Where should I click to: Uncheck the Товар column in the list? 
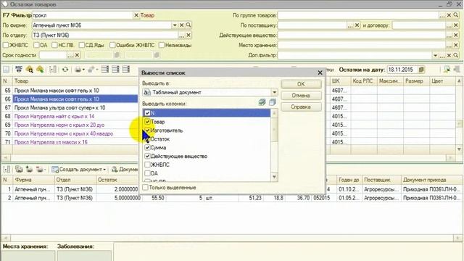tap(147, 122)
